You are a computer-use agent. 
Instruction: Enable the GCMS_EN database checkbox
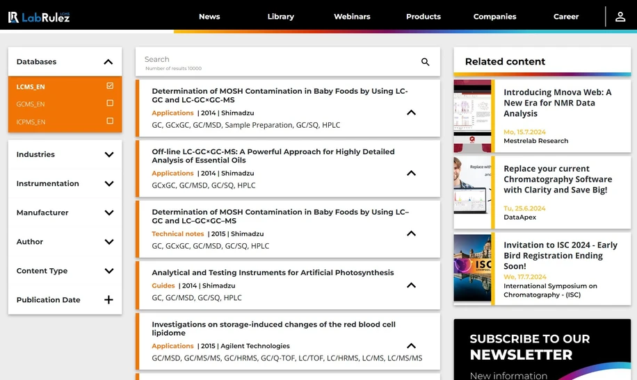110,103
